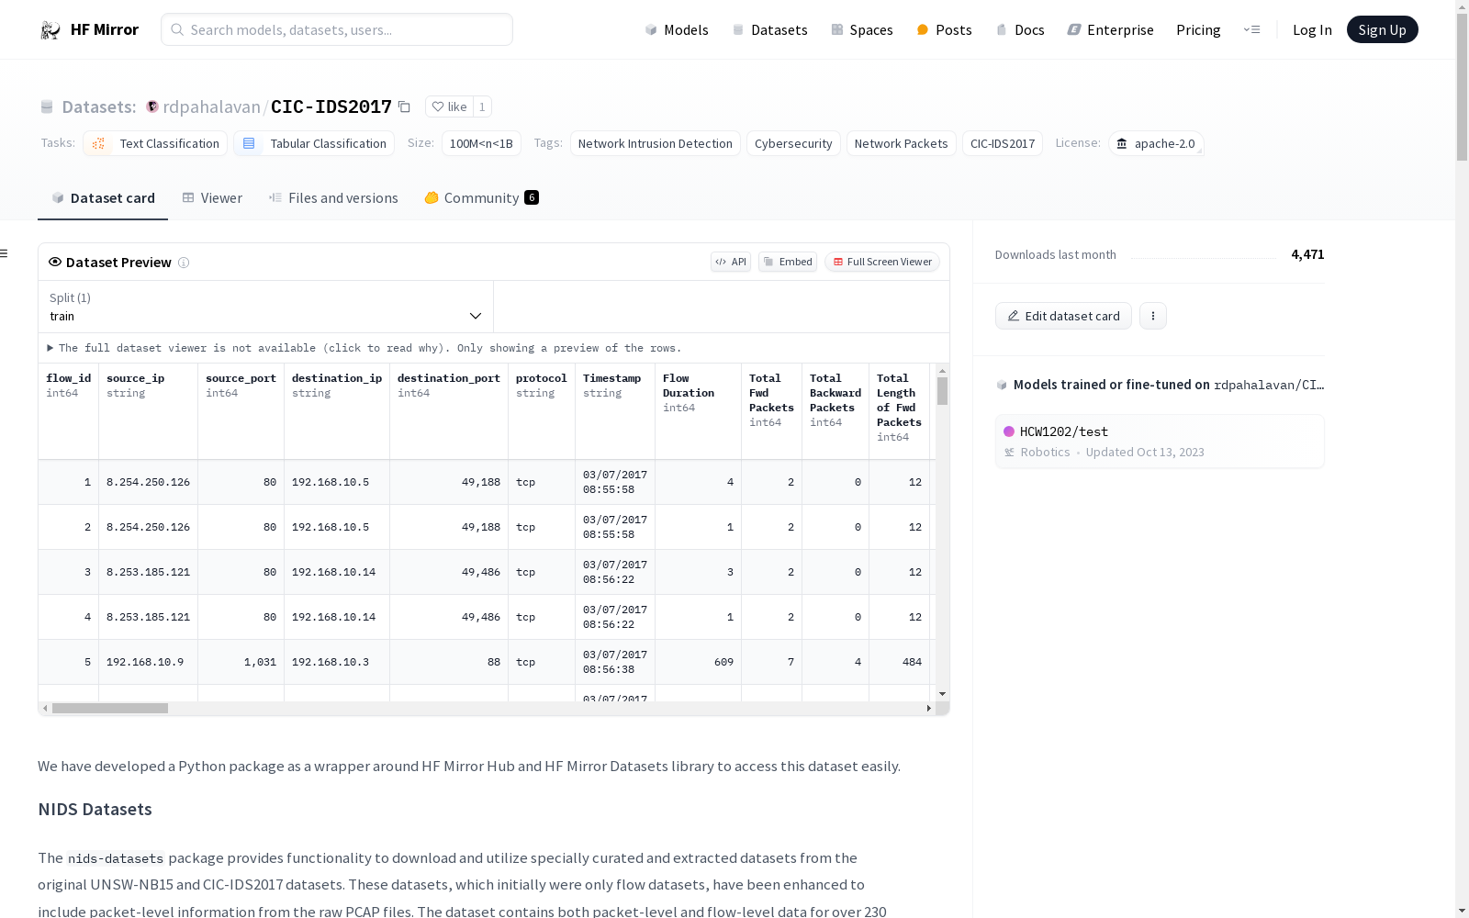Click the preview table scroll-right arrow
The height and width of the screenshot is (918, 1469).
929,709
